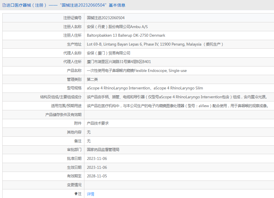Screen dimensions: 274x198
Task: Open the 详情 link
Action: click(90, 194)
